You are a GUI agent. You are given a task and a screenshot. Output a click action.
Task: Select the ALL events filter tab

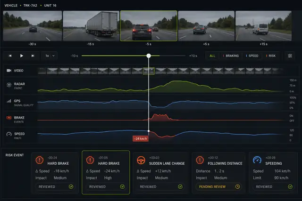coord(212,56)
